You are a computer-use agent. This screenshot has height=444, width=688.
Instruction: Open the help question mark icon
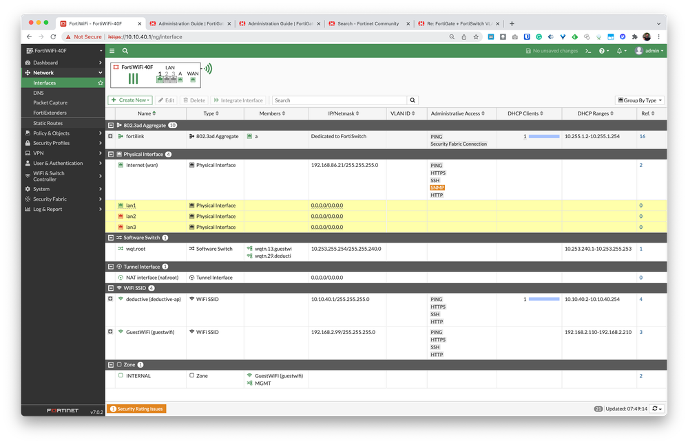[602, 51]
